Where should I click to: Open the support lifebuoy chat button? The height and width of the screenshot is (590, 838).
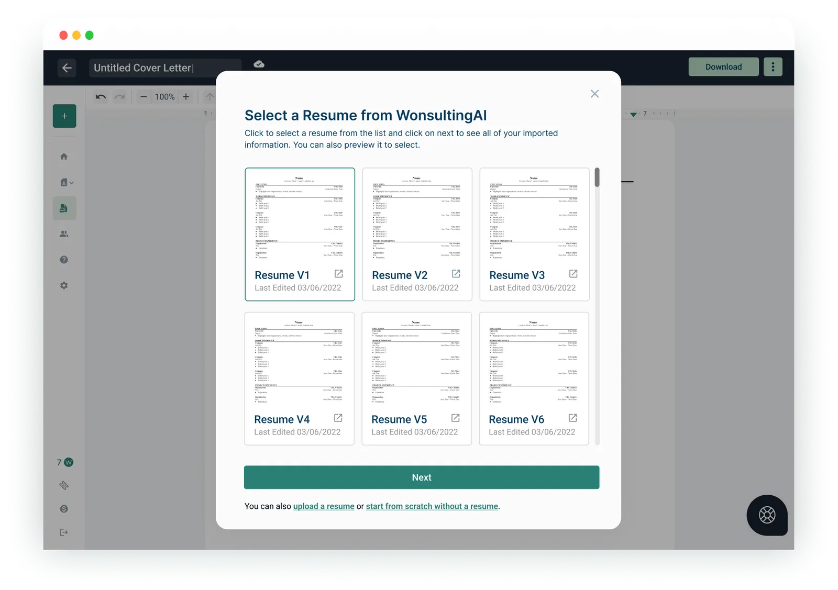tap(767, 515)
